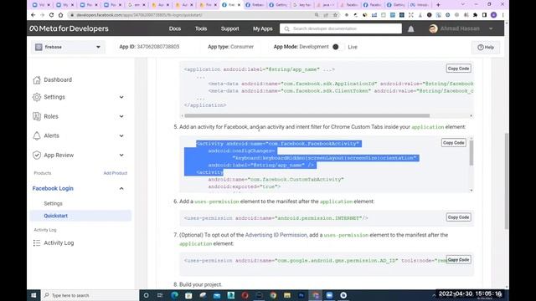Go to browser home icon
The height and width of the screenshot is (301, 536).
tap(60, 15)
